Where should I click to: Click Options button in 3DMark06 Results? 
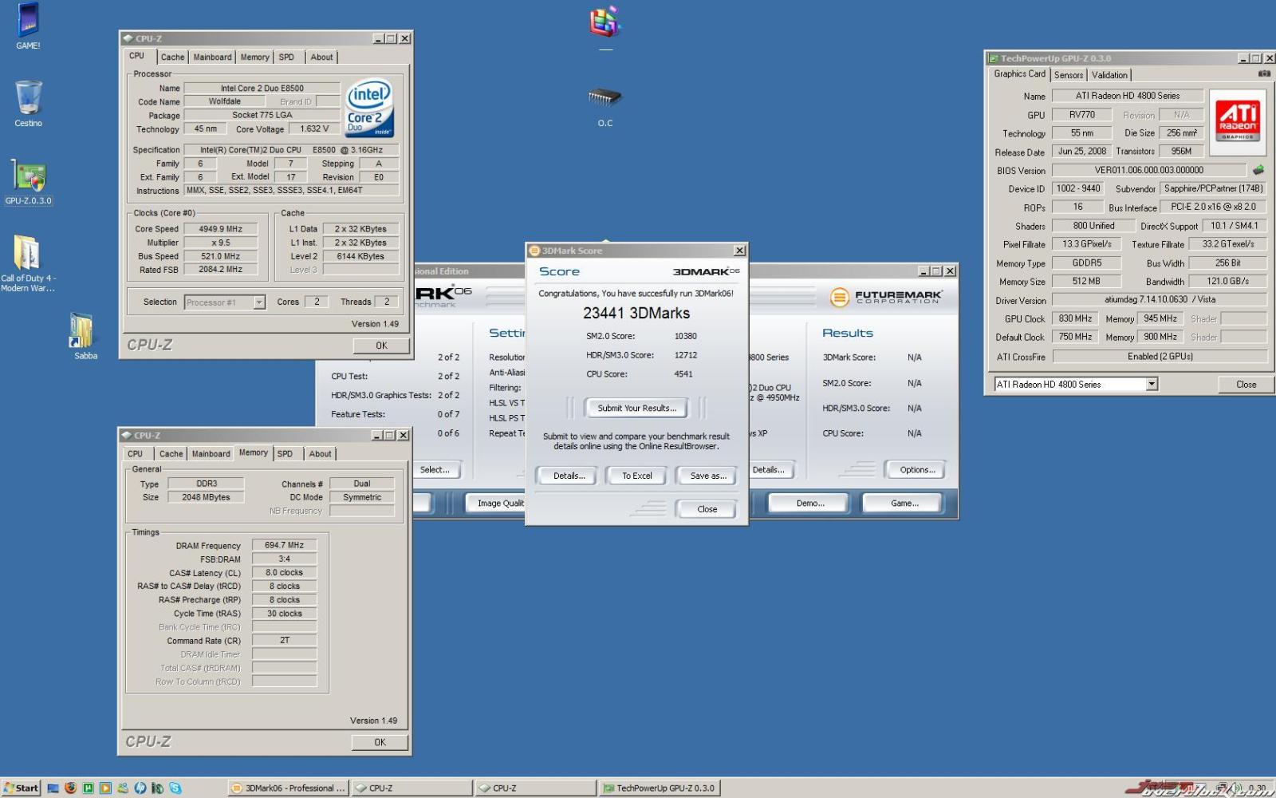[917, 470]
